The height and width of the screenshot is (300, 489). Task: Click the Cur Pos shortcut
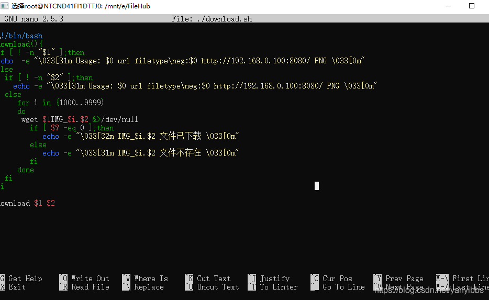tap(331, 279)
